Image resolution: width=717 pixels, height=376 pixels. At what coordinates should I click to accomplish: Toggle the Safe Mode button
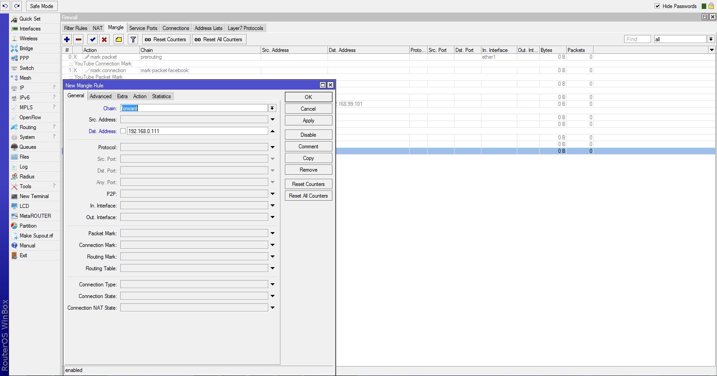41,6
